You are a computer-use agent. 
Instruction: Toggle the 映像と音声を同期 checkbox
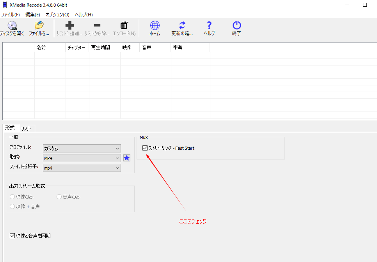pos(12,235)
